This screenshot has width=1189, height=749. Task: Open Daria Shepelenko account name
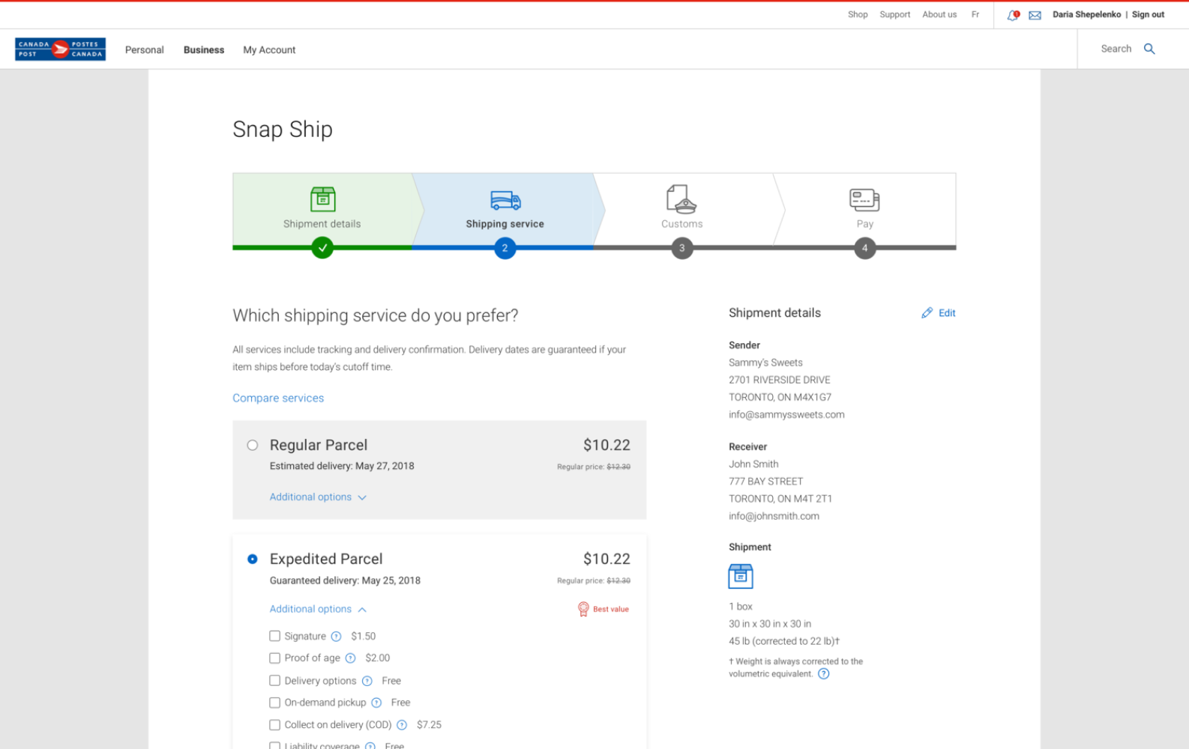point(1086,14)
